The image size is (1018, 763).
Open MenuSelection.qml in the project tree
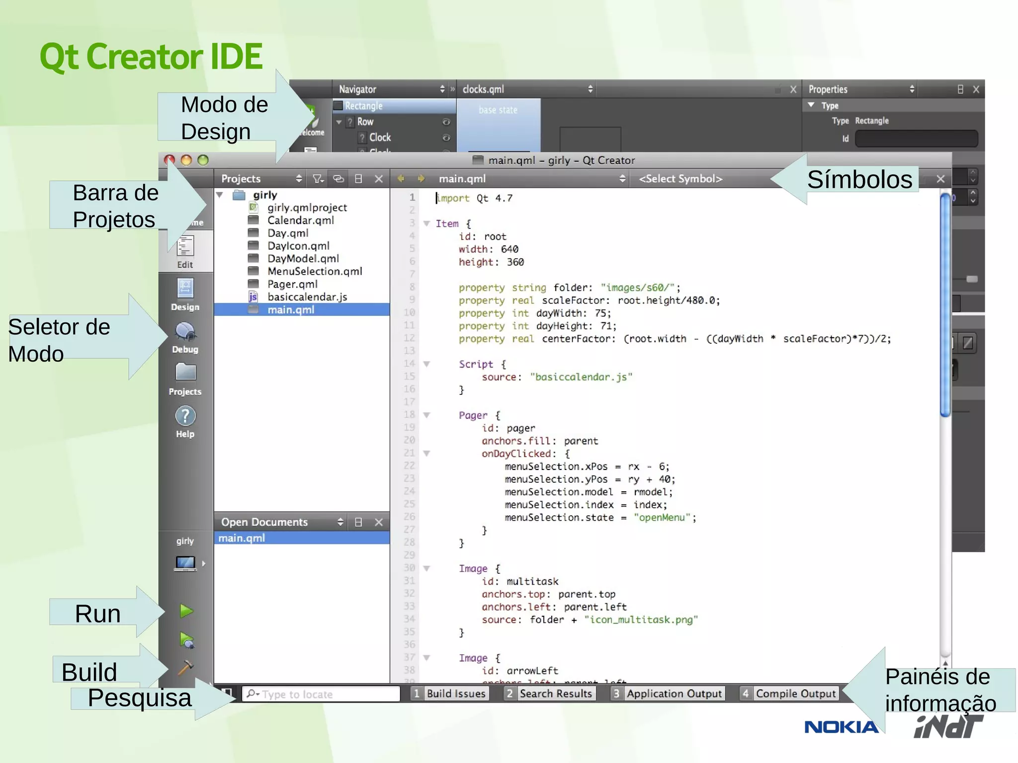click(315, 271)
